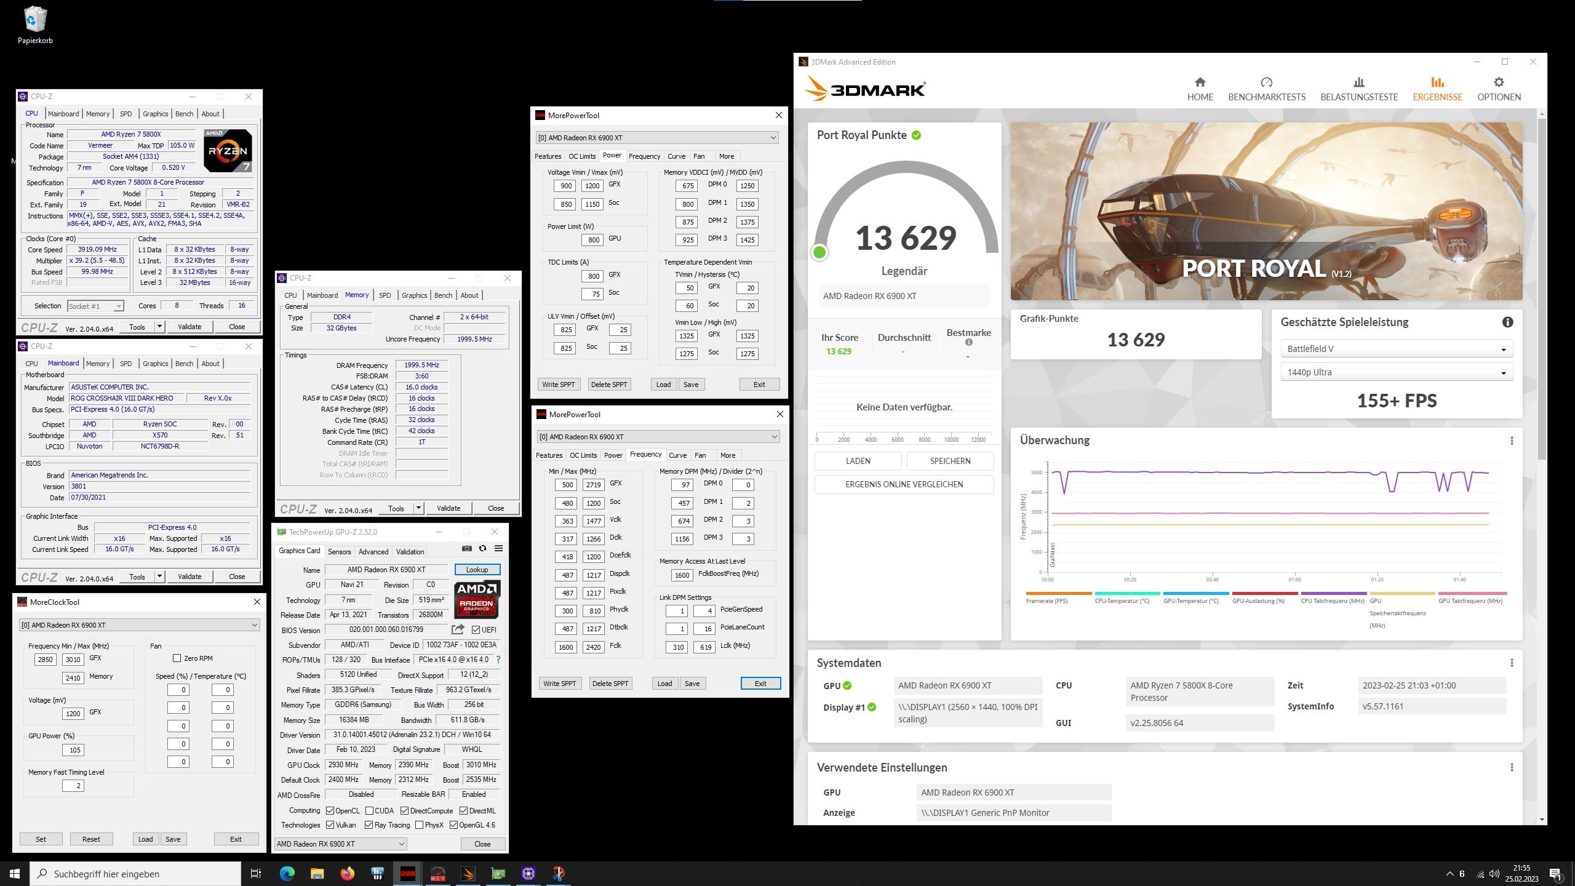Open File Explorer from taskbar
Image resolution: width=1575 pixels, height=886 pixels.
point(317,873)
